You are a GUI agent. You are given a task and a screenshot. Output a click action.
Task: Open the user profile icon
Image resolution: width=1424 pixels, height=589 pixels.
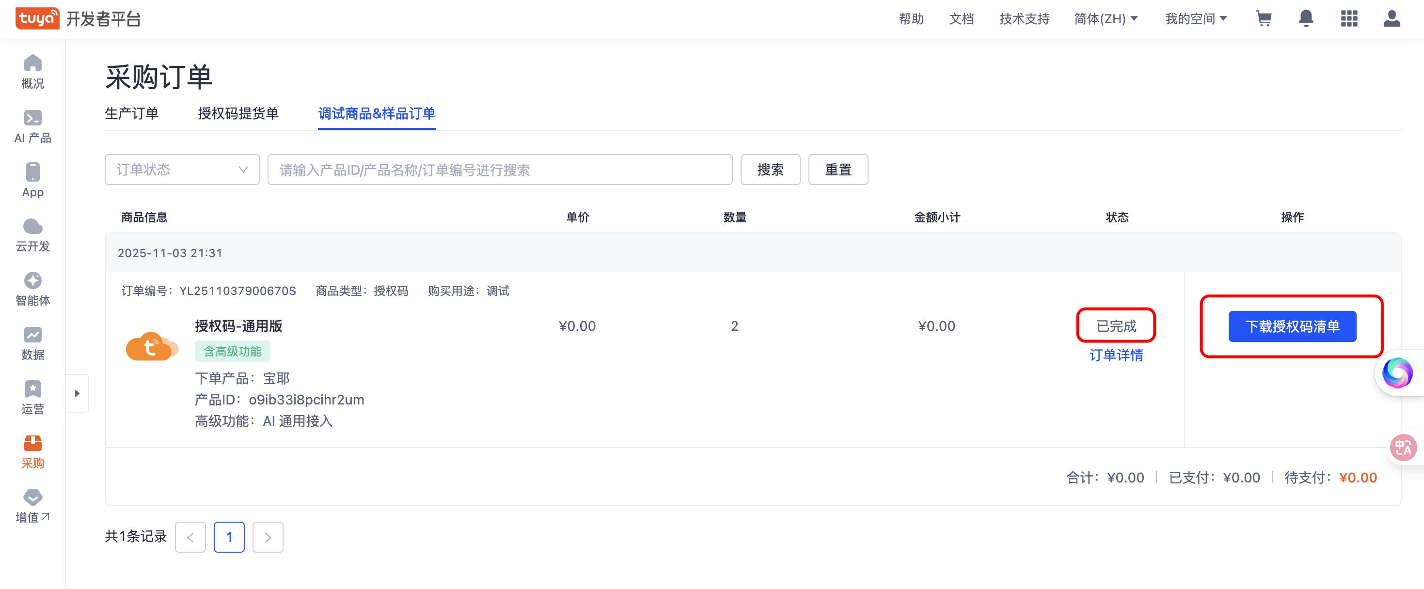(1392, 19)
